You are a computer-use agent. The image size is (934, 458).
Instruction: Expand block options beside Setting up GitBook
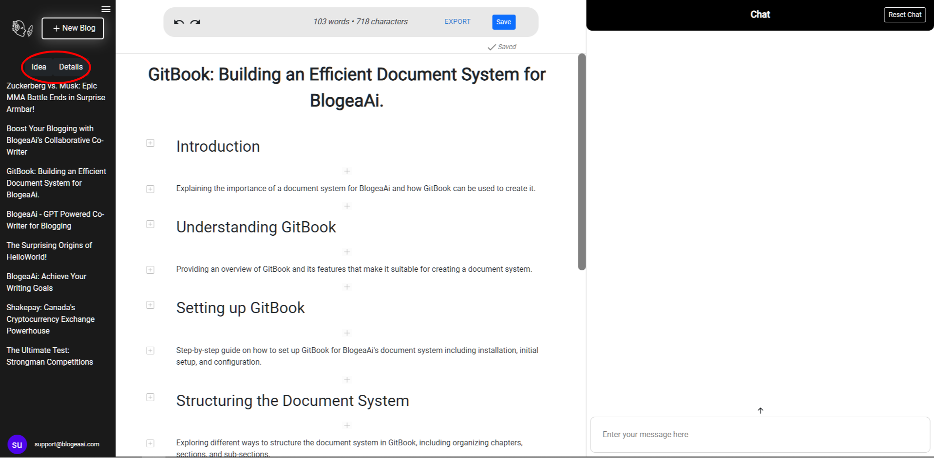(x=151, y=305)
